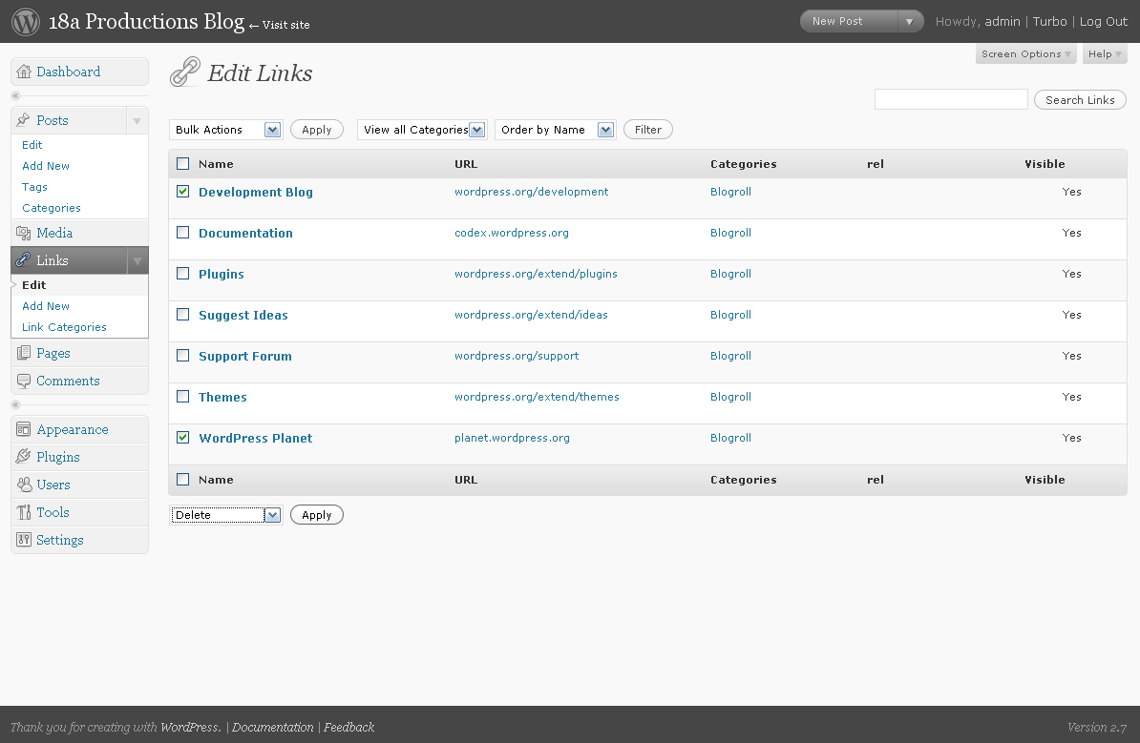Check the Documentation link checkbox
This screenshot has width=1140, height=743.
click(183, 233)
